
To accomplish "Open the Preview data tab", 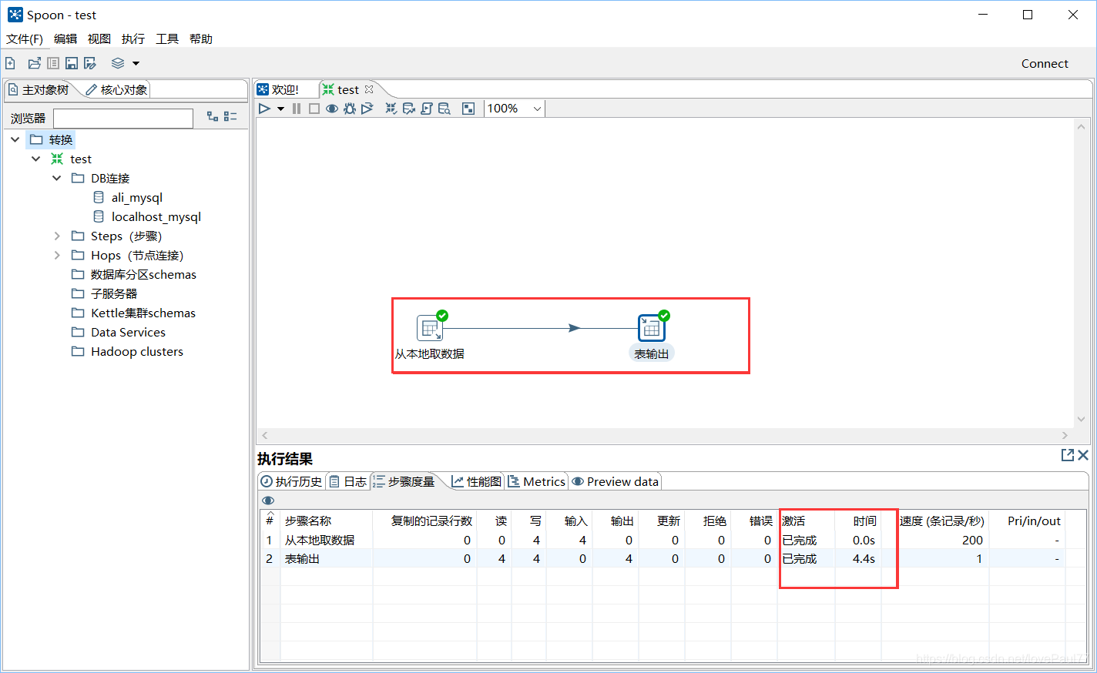I will click(x=616, y=481).
